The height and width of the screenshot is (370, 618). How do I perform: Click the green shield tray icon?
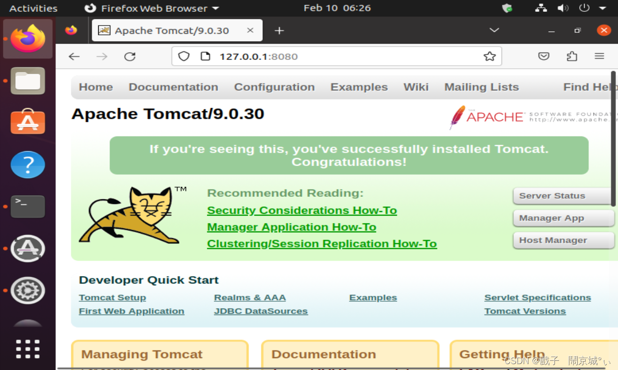pyautogui.click(x=507, y=8)
